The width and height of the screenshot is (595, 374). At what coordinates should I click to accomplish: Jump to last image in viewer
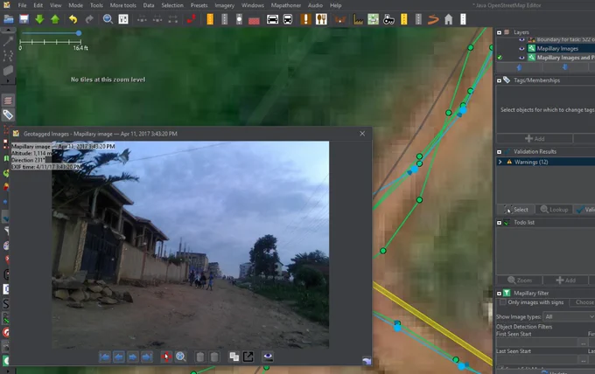(x=147, y=357)
